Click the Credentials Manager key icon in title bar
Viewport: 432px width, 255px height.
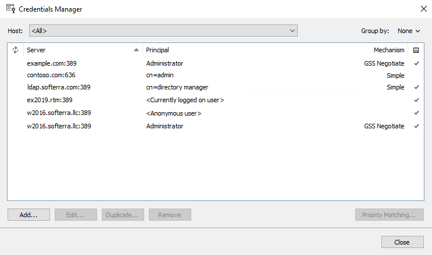[10, 9]
